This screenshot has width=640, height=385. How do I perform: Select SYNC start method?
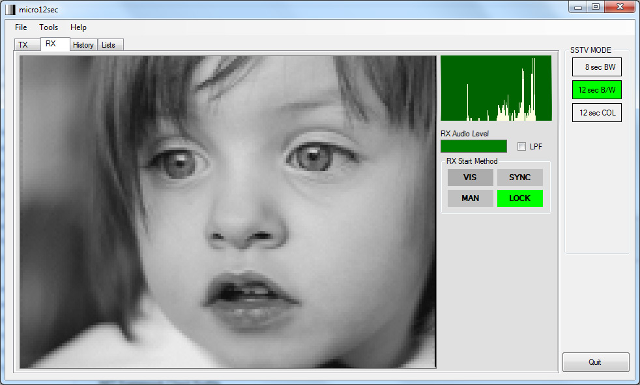[519, 177]
